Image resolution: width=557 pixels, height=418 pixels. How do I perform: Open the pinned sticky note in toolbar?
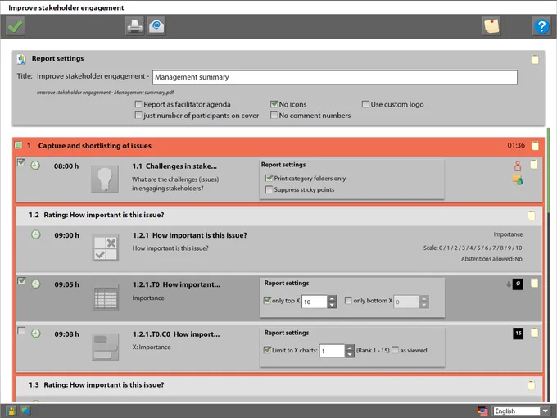coord(491,26)
